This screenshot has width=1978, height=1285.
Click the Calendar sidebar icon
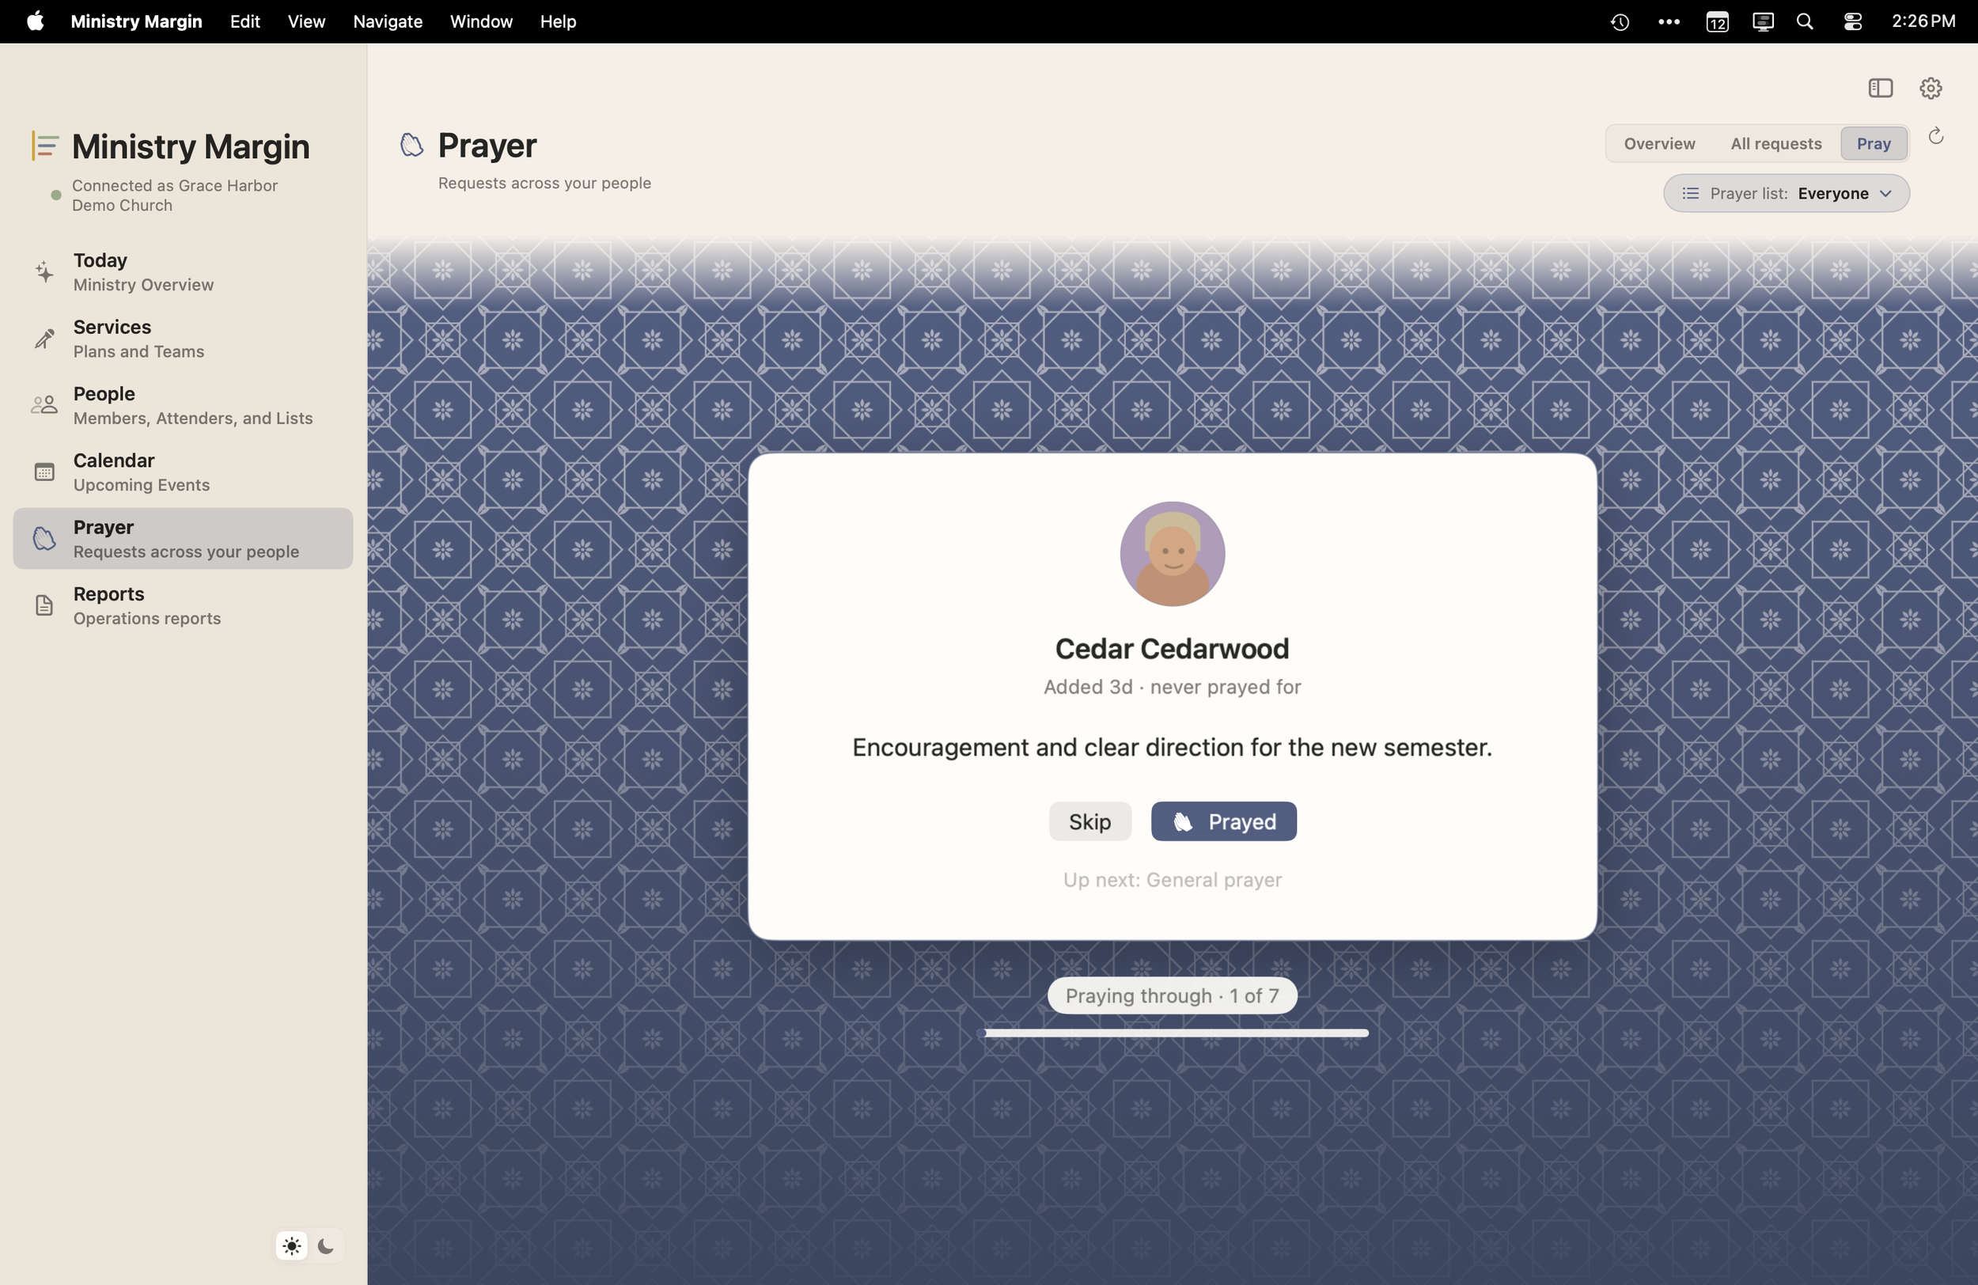click(44, 472)
